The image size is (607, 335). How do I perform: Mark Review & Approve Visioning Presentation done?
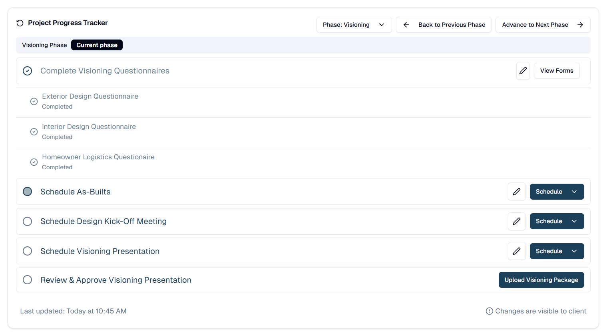click(27, 280)
